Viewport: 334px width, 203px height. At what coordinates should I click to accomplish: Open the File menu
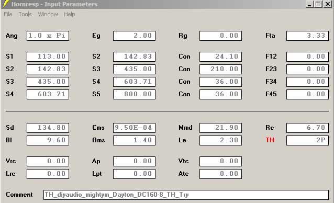pos(8,14)
